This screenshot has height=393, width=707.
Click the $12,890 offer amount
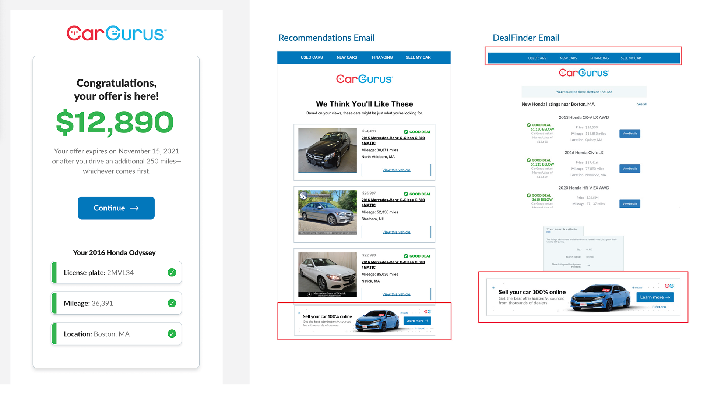tap(115, 122)
